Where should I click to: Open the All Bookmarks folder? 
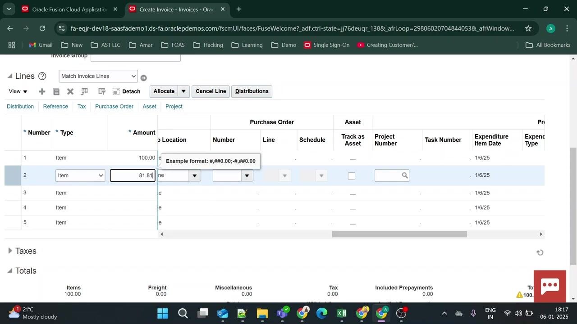[548, 45]
